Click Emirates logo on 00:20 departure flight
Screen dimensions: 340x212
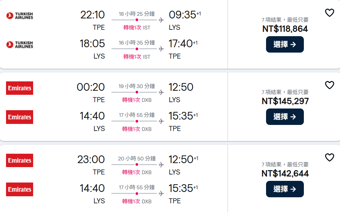pyautogui.click(x=20, y=88)
